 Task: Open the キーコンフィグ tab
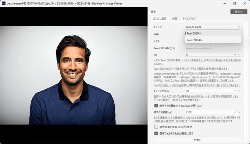189,19
